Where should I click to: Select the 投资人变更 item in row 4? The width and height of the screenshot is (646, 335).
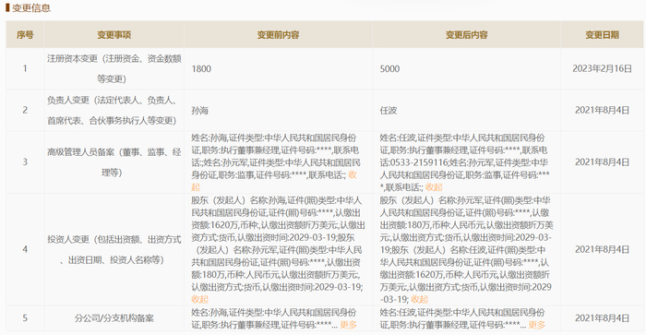114,250
